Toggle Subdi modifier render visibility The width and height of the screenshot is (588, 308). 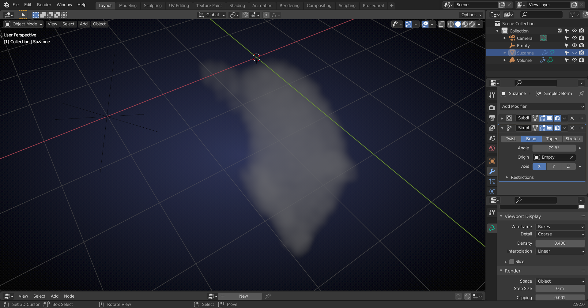pyautogui.click(x=557, y=118)
